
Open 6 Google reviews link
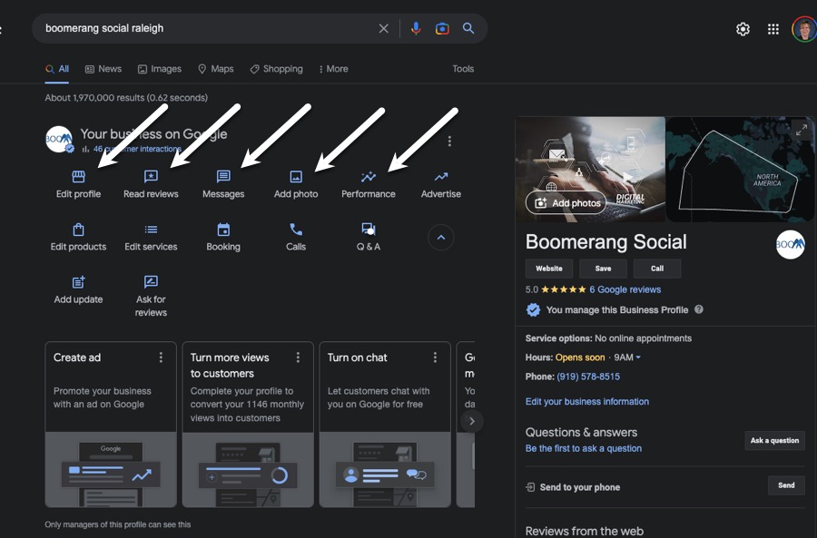625,289
